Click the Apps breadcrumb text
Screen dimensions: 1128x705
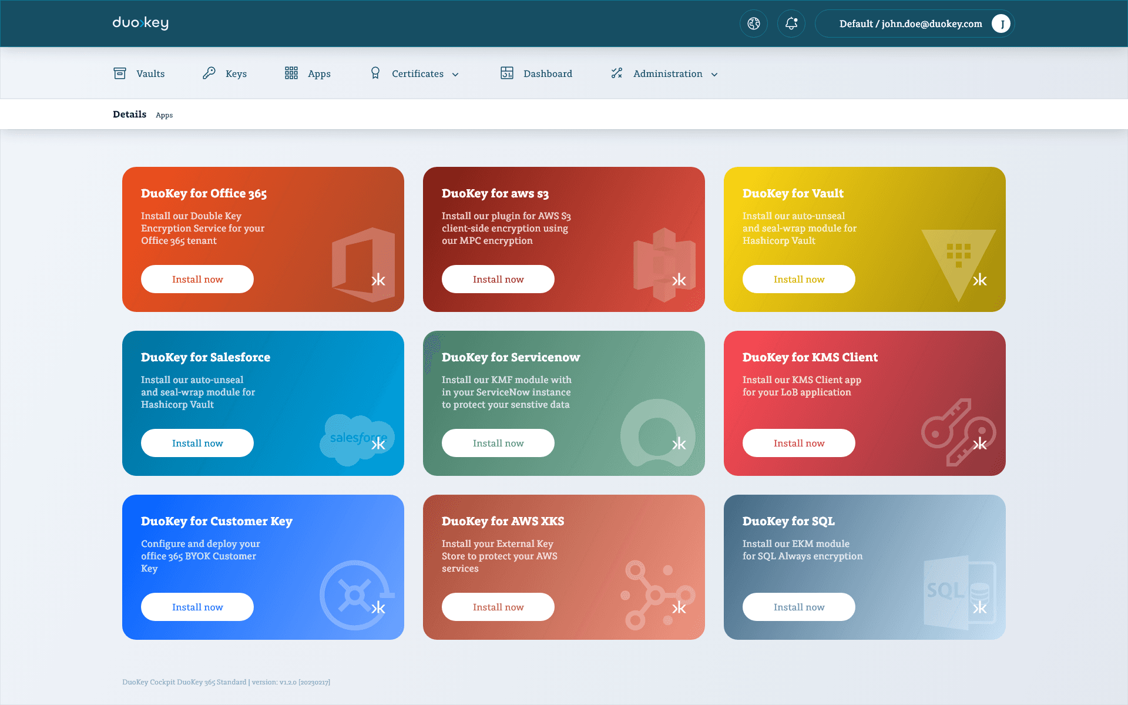tap(164, 115)
